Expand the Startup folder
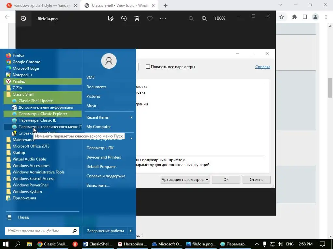The image size is (333, 249). coord(43,153)
